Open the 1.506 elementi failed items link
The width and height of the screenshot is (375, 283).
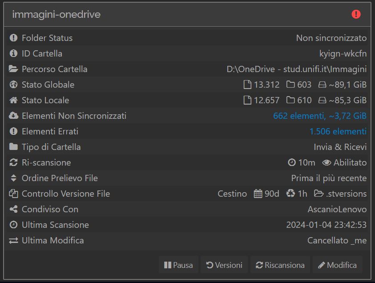pos(338,131)
